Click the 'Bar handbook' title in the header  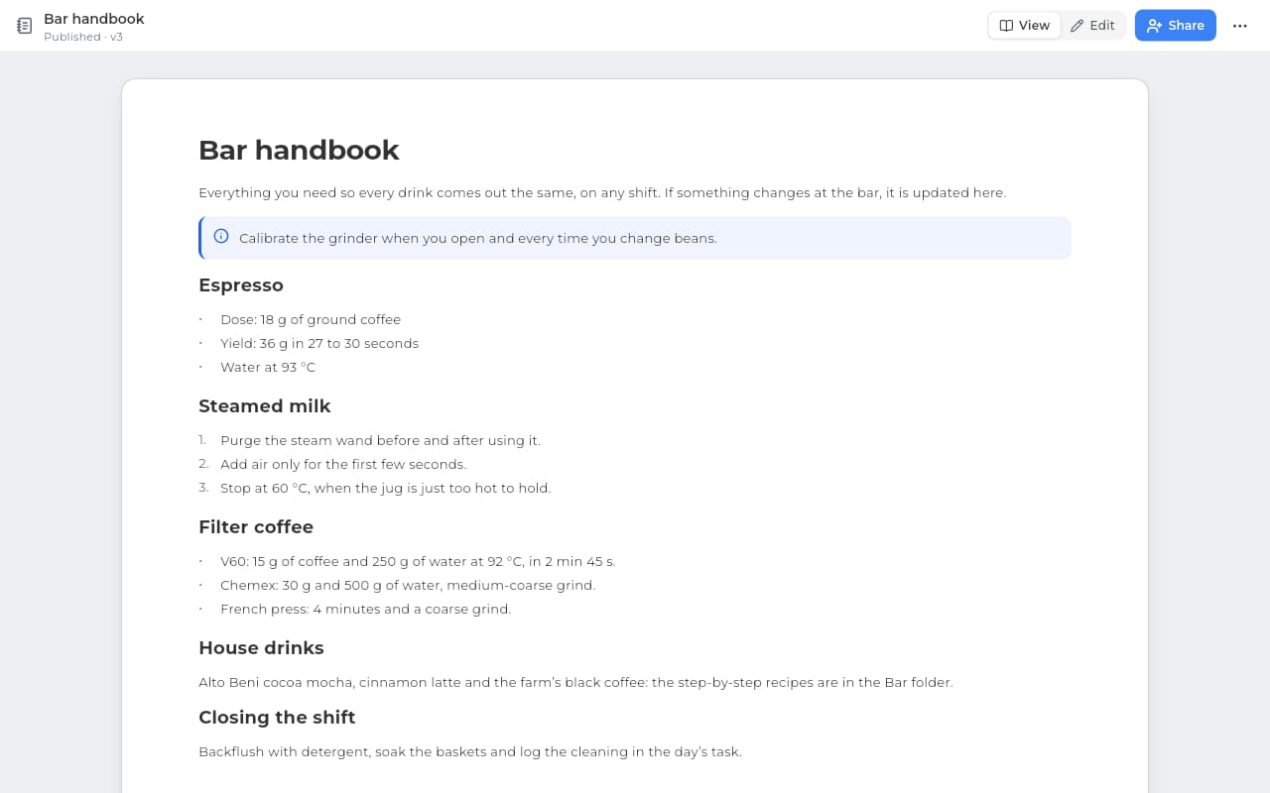pyautogui.click(x=94, y=19)
